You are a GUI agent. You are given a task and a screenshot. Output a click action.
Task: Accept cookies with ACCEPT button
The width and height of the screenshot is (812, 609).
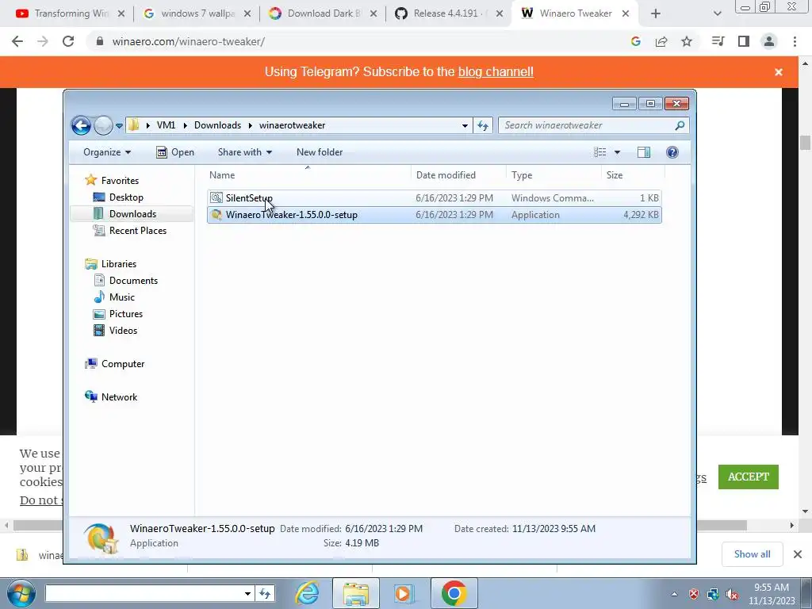point(749,477)
